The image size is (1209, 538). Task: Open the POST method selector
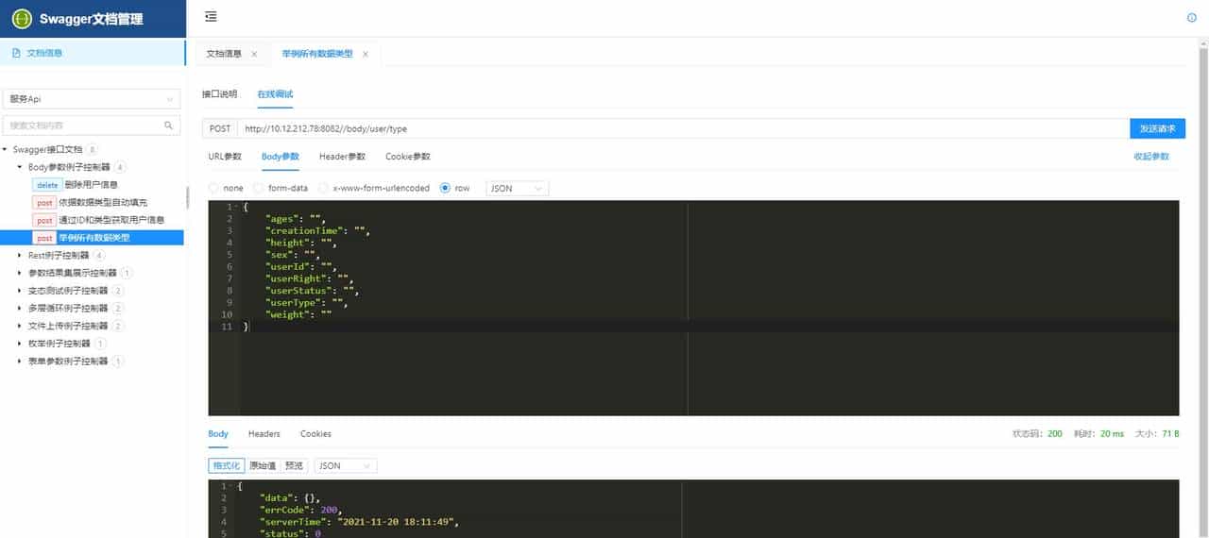coord(219,128)
